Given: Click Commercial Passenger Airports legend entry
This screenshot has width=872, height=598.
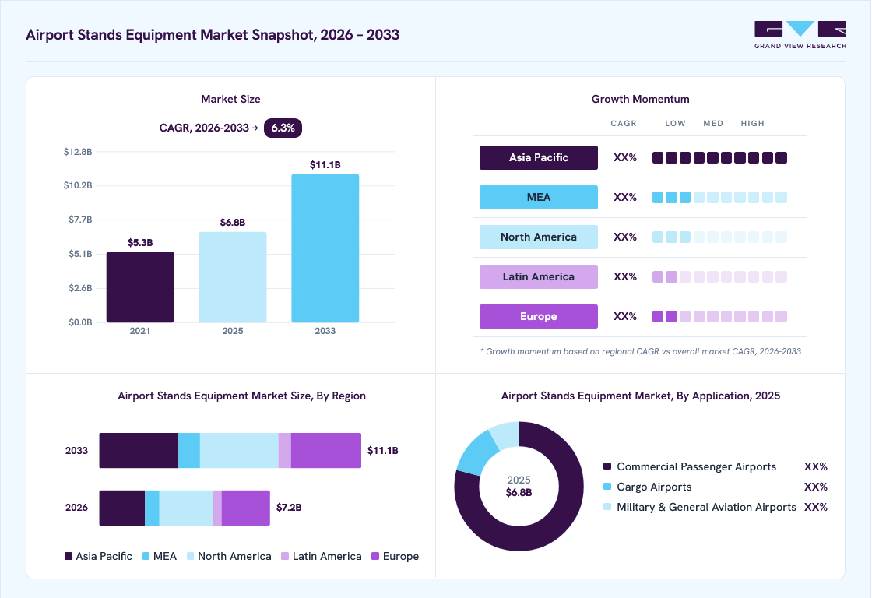Looking at the screenshot, I should 716,466.
